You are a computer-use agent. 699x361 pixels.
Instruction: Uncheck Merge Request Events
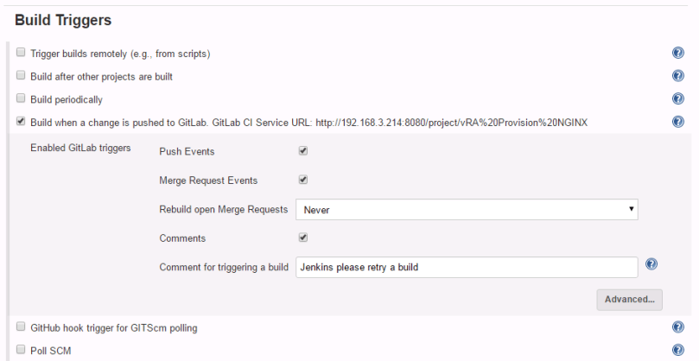[x=303, y=180]
